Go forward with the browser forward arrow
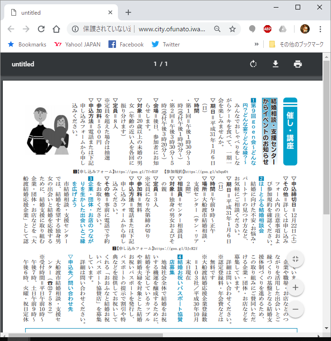 click(26, 29)
